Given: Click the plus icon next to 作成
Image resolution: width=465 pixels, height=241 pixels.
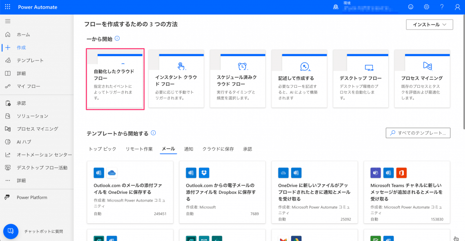Looking at the screenshot, I should pyautogui.click(x=8, y=48).
